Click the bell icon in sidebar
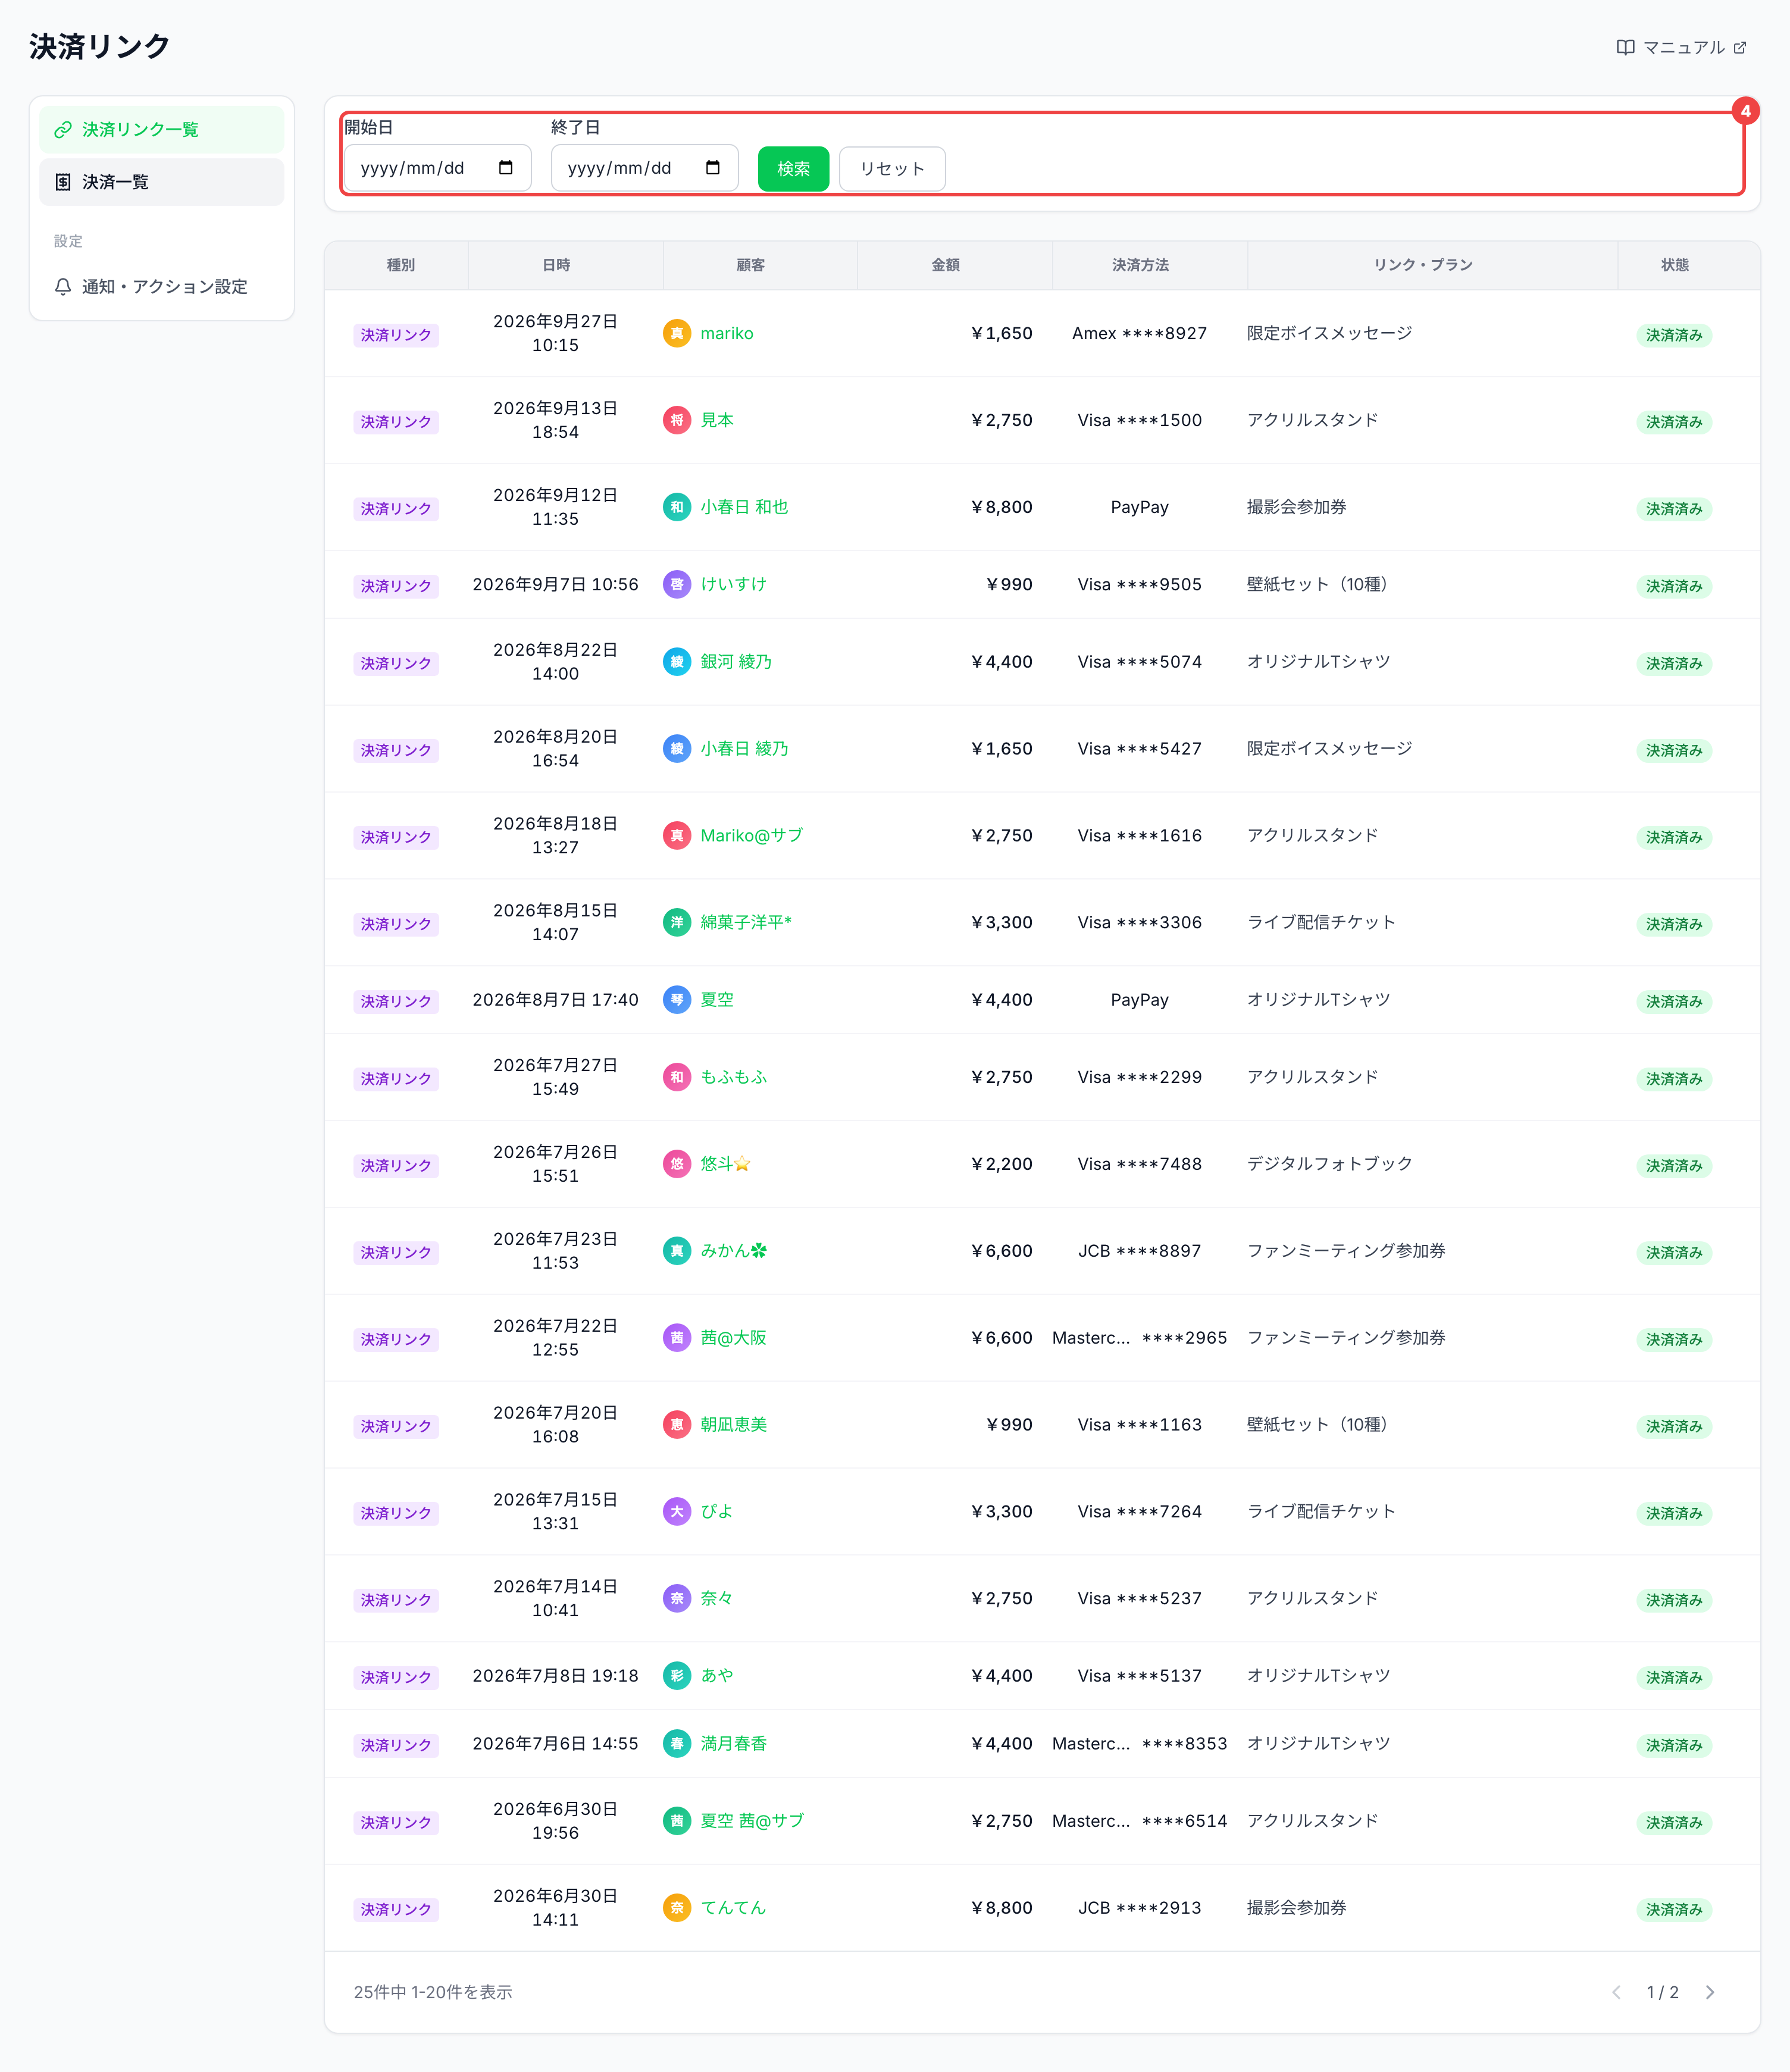1790x2072 pixels. click(63, 287)
